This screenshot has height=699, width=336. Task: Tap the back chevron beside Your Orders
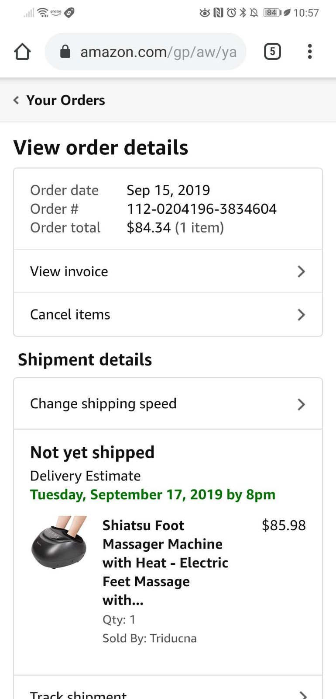click(16, 100)
